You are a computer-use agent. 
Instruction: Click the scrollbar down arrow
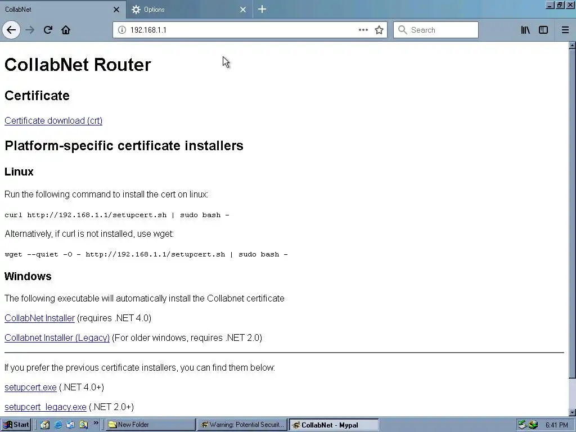(x=572, y=412)
